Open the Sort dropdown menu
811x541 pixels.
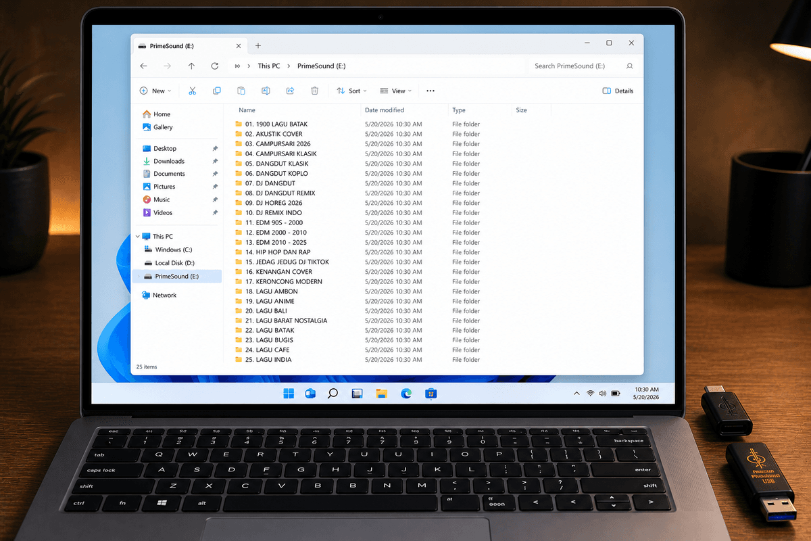click(351, 91)
